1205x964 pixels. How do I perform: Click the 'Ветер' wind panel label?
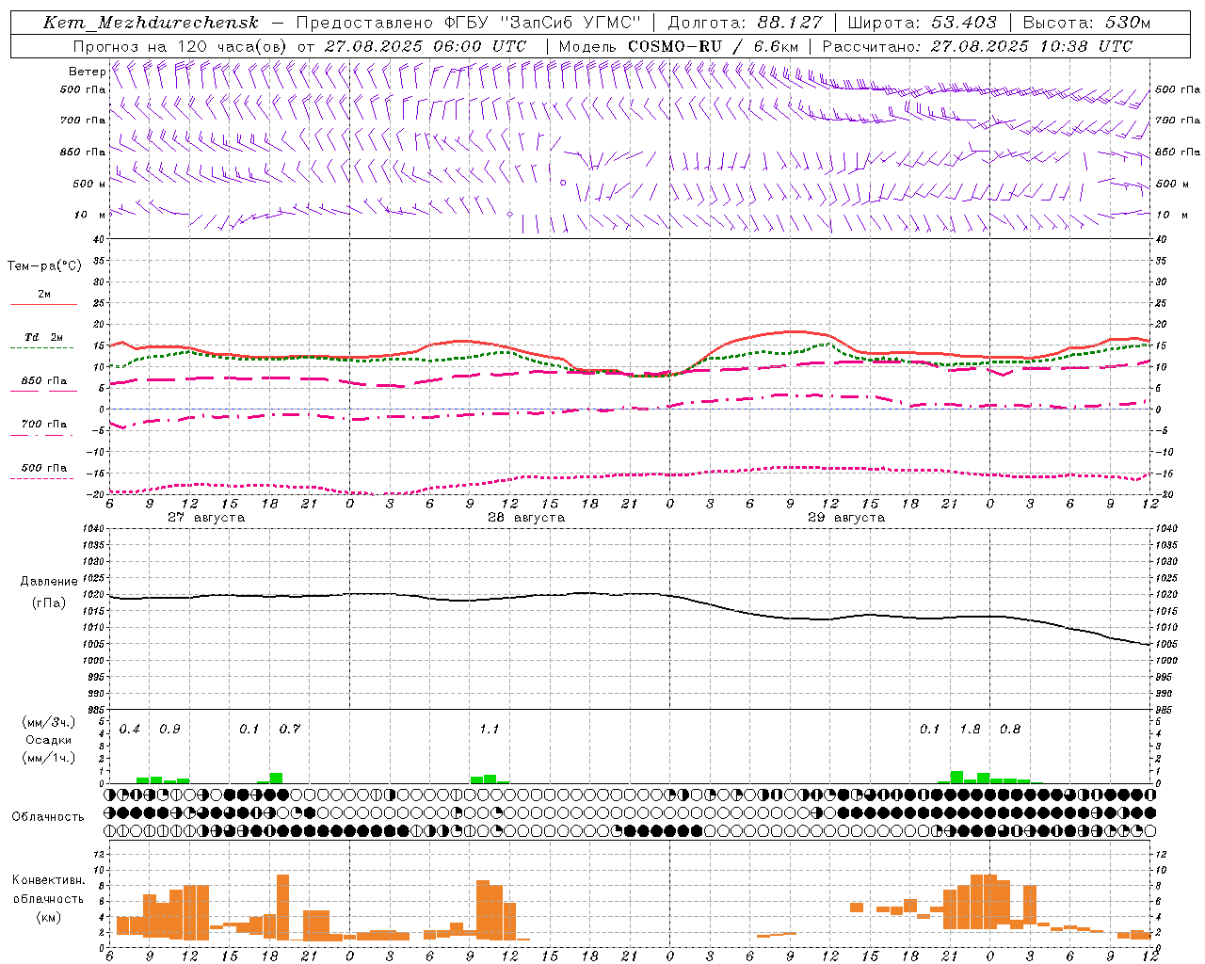(x=87, y=72)
